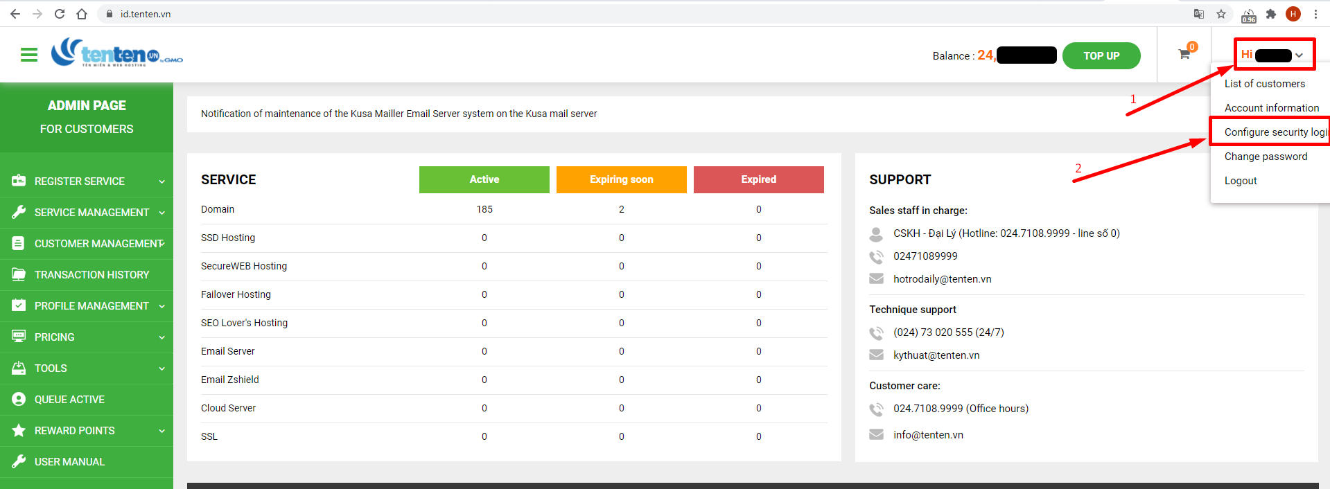Image resolution: width=1330 pixels, height=489 pixels.
Task: Click the SSD Hosting row label
Action: coord(228,238)
